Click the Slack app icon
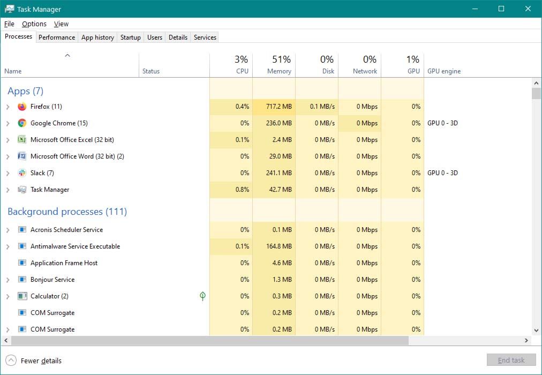The height and width of the screenshot is (375, 542). click(22, 173)
